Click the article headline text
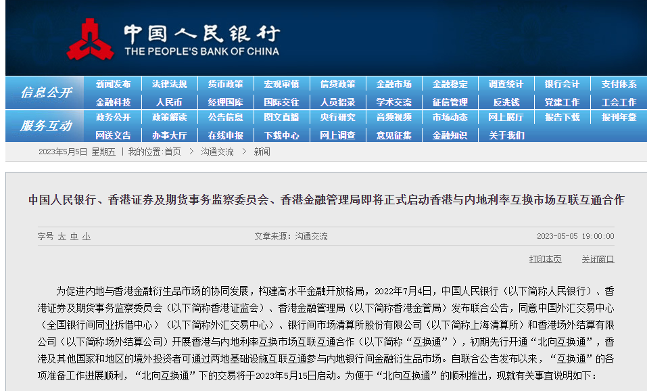Image resolution: width=647 pixels, height=391 pixels. tap(327, 200)
